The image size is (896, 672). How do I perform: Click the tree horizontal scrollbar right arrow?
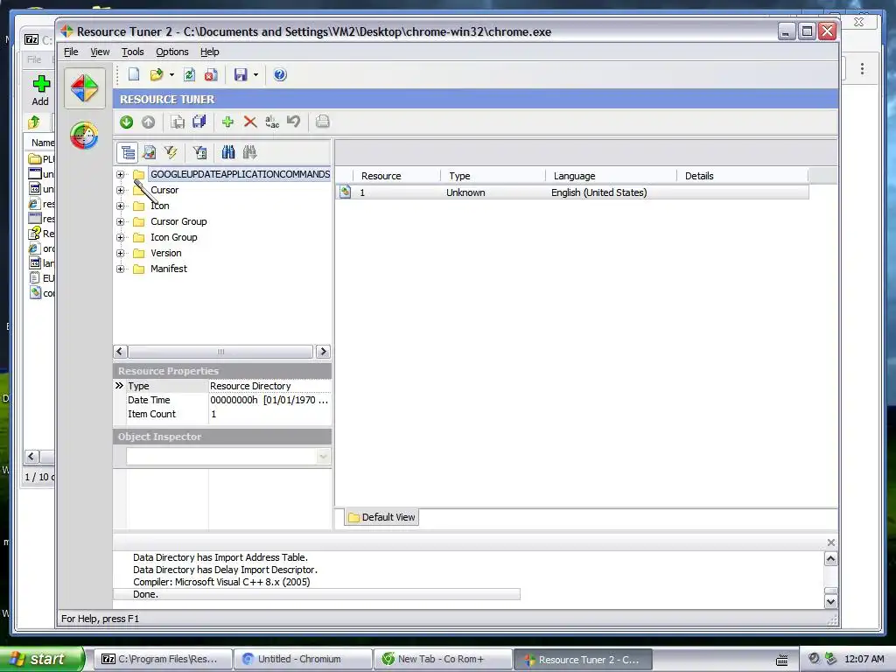click(323, 352)
